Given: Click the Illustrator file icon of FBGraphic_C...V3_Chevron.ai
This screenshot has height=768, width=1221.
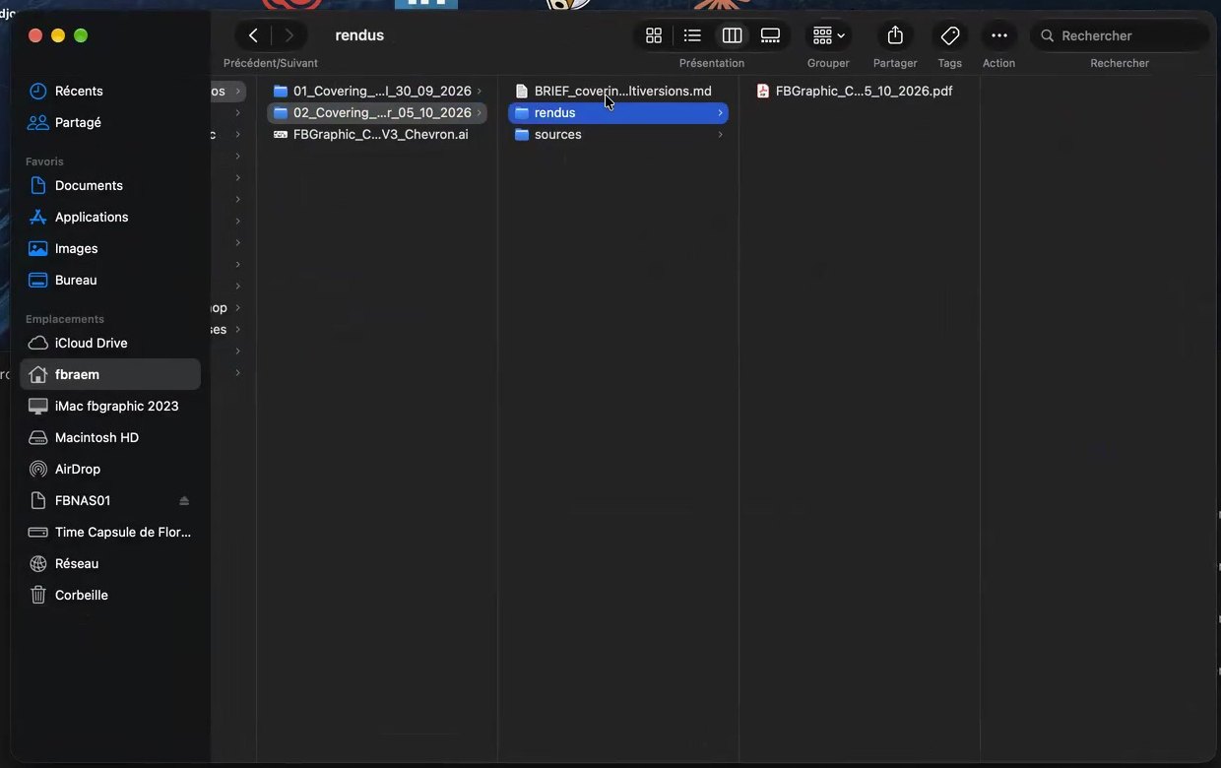Looking at the screenshot, I should 281,134.
